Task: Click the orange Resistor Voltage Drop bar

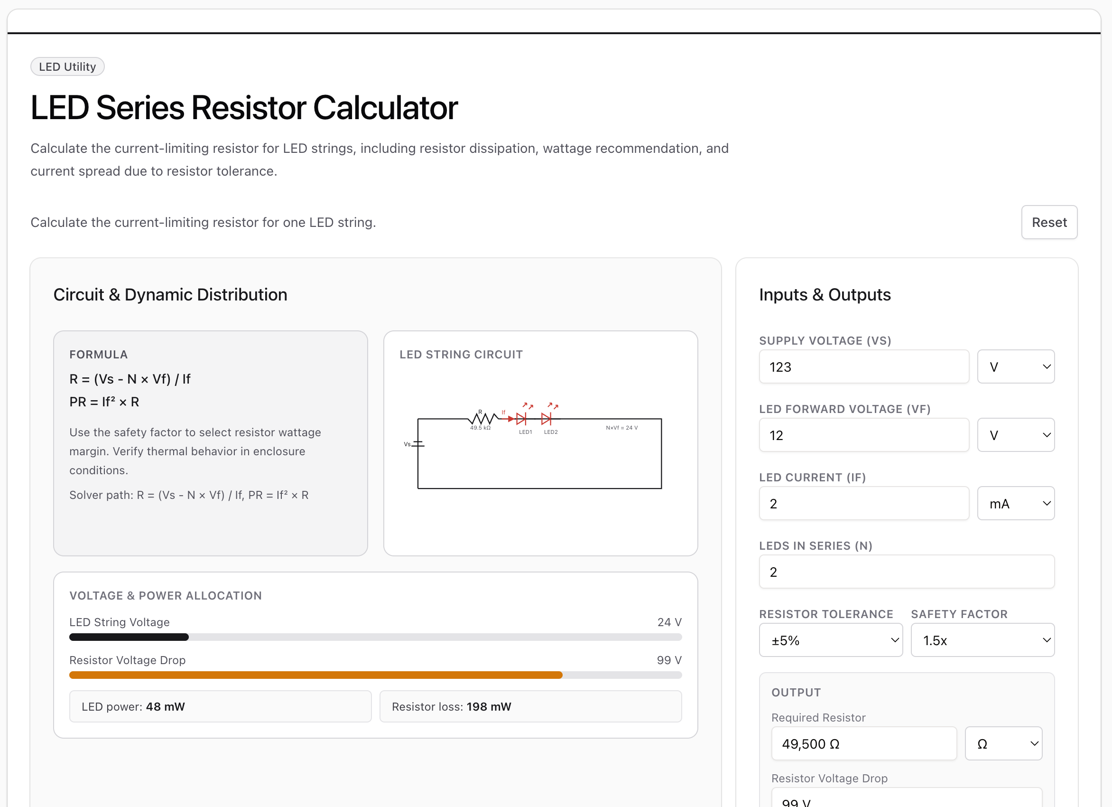Action: (x=316, y=676)
